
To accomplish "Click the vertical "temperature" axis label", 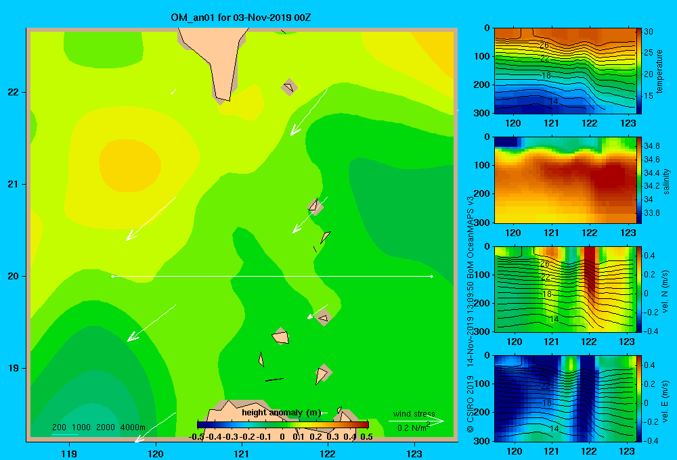I will [659, 71].
